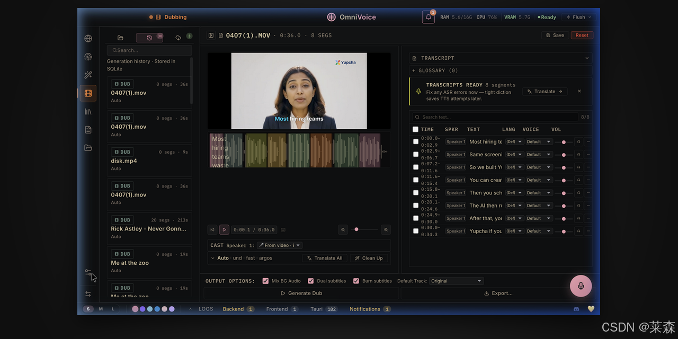Select the history tab with 30 badge
The width and height of the screenshot is (678, 339).
[149, 38]
